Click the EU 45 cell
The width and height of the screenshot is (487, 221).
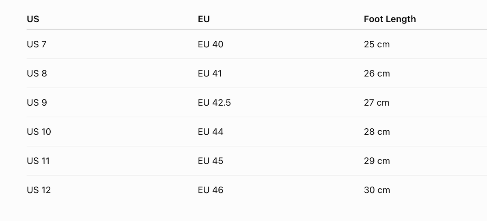pos(211,161)
